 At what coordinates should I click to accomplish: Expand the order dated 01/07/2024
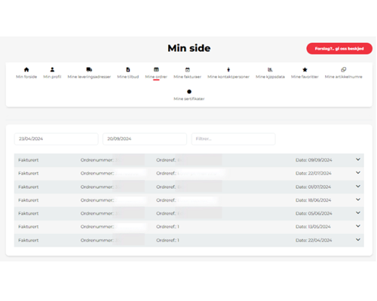(358, 187)
